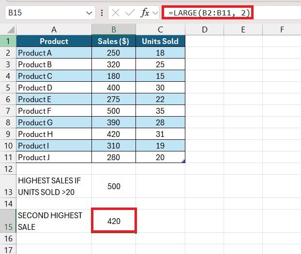Click the 'Sales ($)' header cell
301x254 pixels.
tap(114, 41)
